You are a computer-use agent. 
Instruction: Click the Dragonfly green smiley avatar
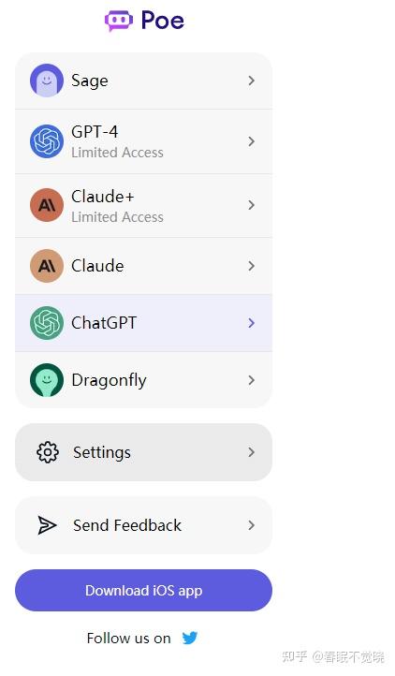[47, 380]
